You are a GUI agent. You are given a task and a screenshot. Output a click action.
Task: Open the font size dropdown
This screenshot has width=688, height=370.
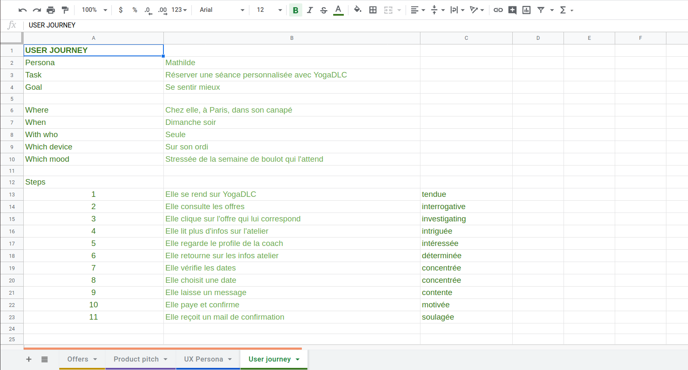(269, 10)
